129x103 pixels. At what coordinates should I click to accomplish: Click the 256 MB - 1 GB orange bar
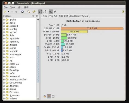(x=92, y=29)
